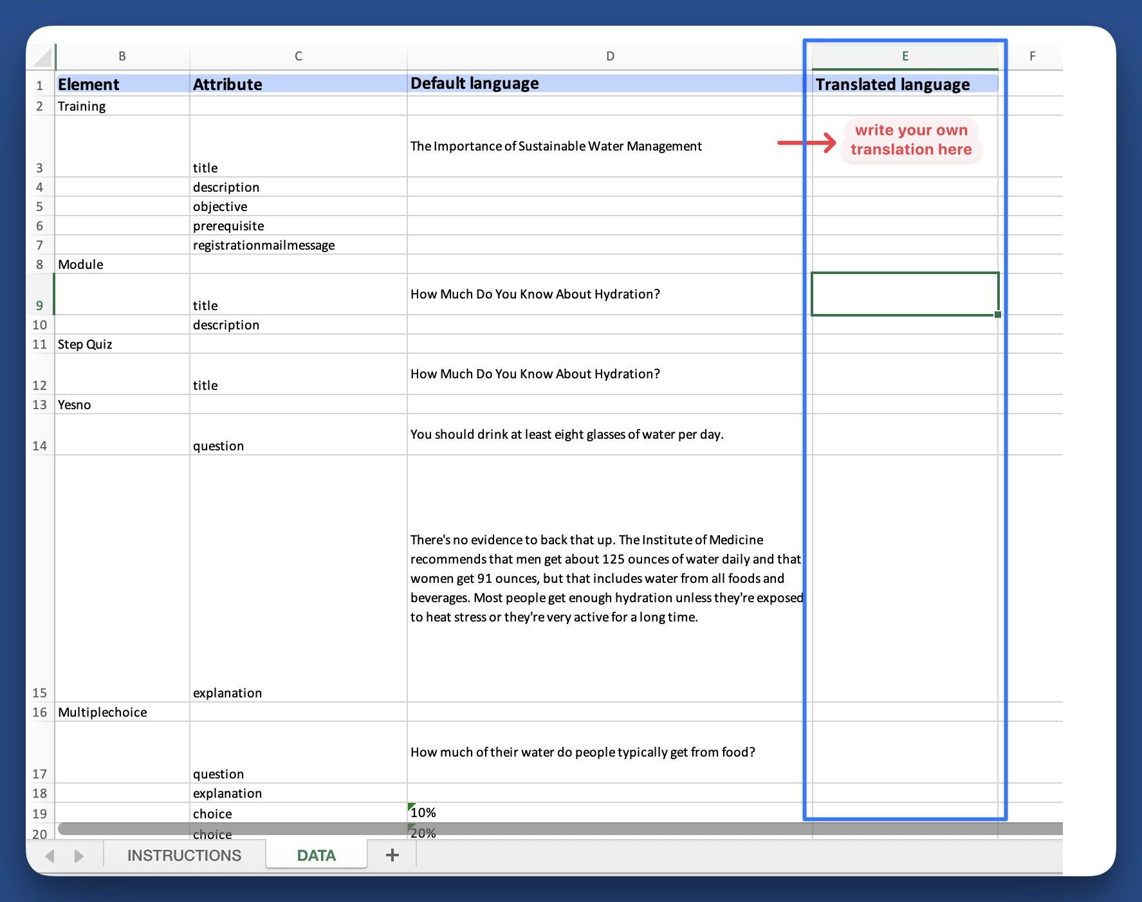
Task: Click the previous sheet arrow
Action: [x=50, y=856]
